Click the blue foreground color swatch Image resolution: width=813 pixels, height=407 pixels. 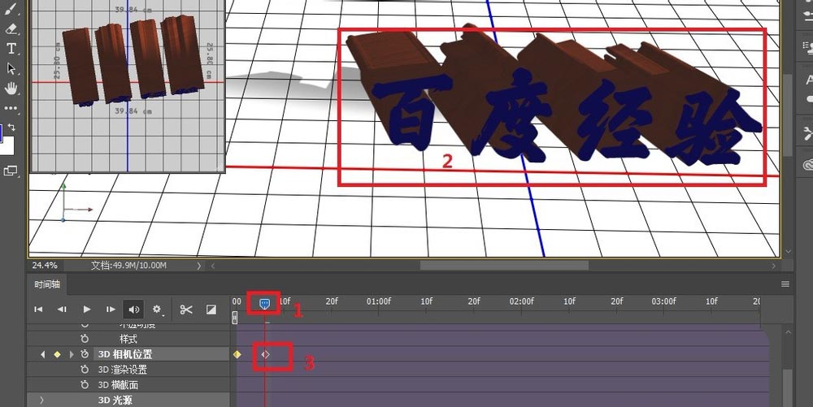tap(2, 132)
